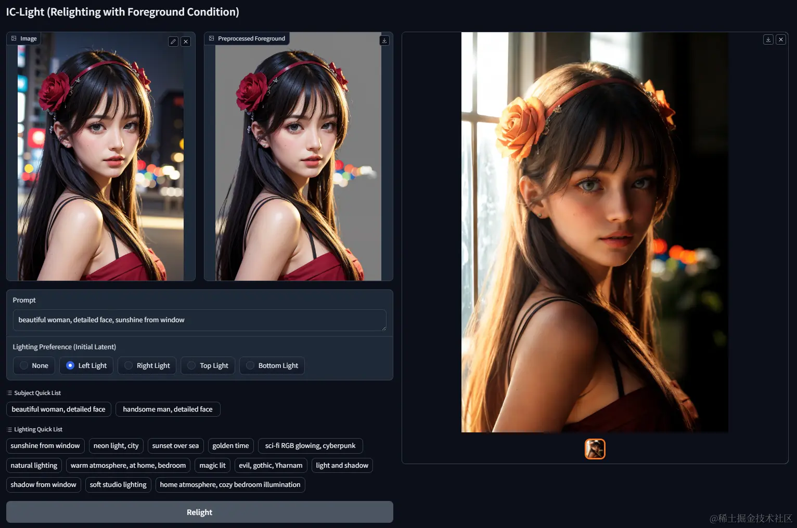Remove the uploaded input Image
Viewport: 797px width, 528px height.
tap(186, 42)
